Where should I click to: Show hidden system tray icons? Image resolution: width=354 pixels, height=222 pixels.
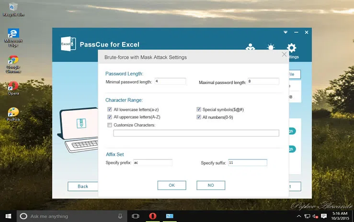tap(299, 216)
